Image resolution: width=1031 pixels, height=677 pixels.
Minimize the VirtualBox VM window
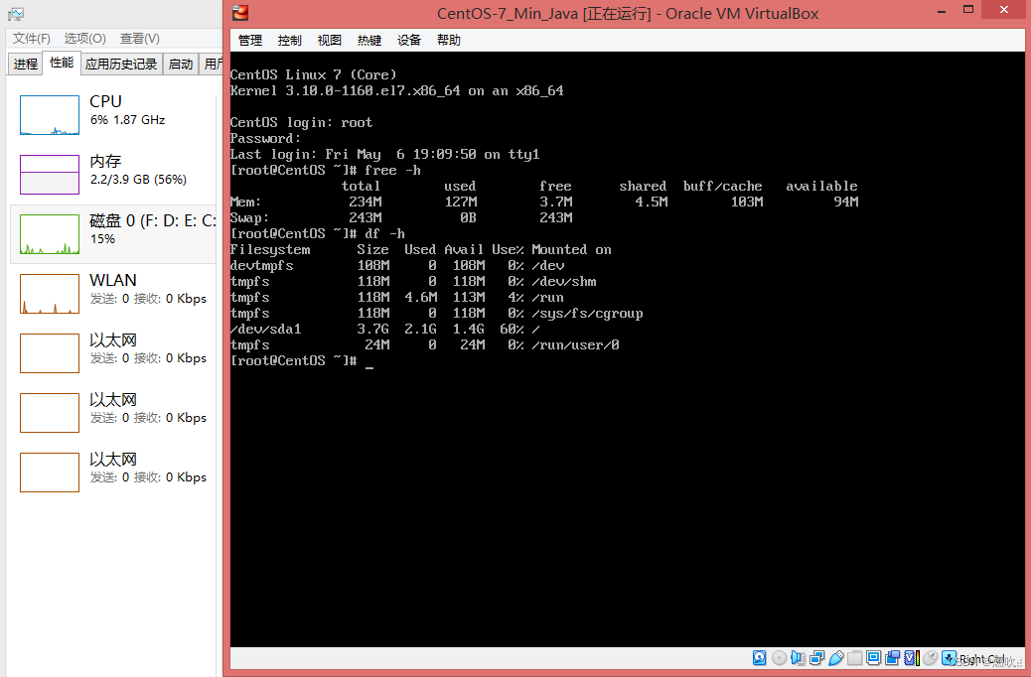[x=942, y=11]
